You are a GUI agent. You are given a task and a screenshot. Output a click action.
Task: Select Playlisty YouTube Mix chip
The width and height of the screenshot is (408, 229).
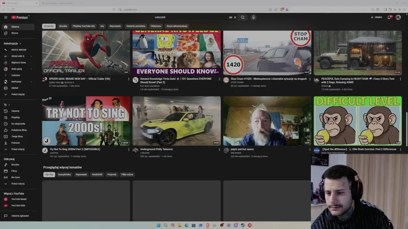pyautogui.click(x=84, y=26)
